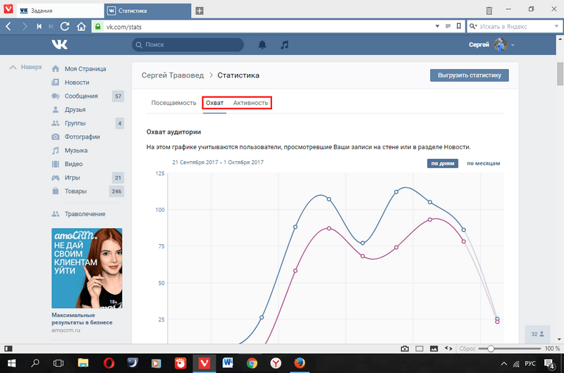
Task: Open Сообщения in left sidebar
Action: (81, 96)
